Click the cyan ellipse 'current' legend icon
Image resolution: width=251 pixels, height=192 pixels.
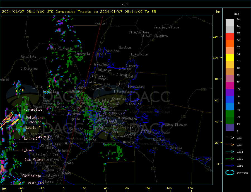230,172
